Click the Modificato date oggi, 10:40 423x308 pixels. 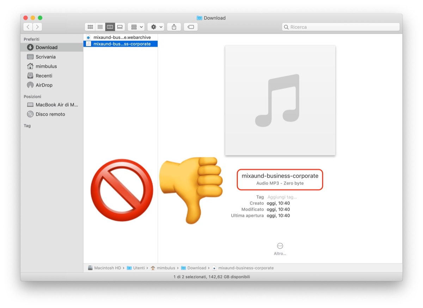278,209
